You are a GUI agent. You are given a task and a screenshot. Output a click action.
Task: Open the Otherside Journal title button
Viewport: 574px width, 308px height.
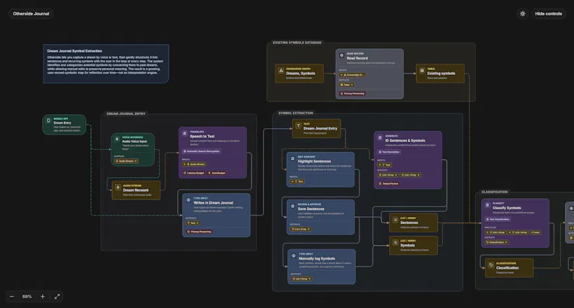31,13
